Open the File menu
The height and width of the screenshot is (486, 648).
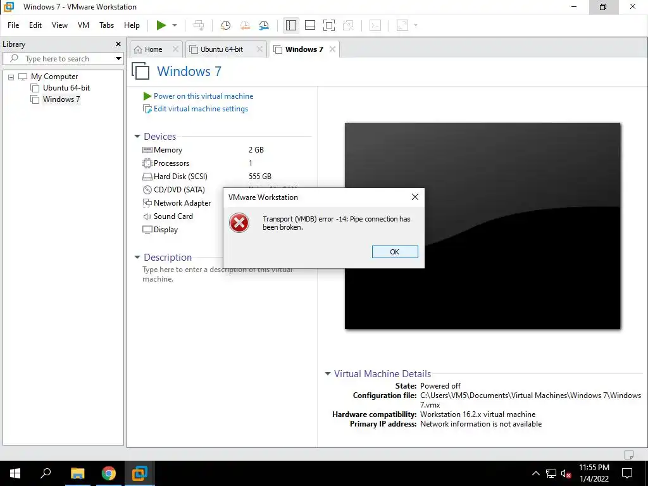(x=13, y=25)
